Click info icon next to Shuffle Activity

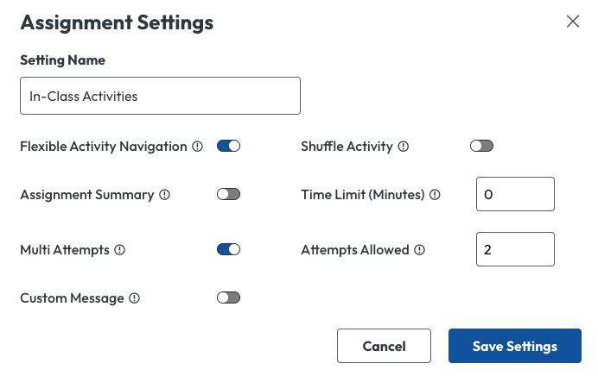(404, 147)
